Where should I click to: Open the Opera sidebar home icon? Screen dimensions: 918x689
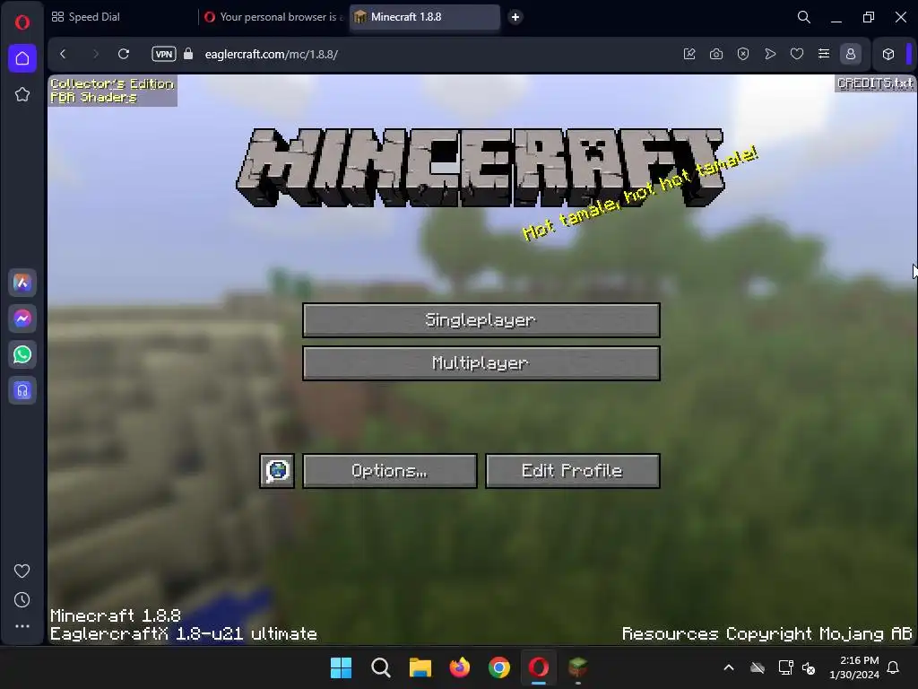point(22,58)
